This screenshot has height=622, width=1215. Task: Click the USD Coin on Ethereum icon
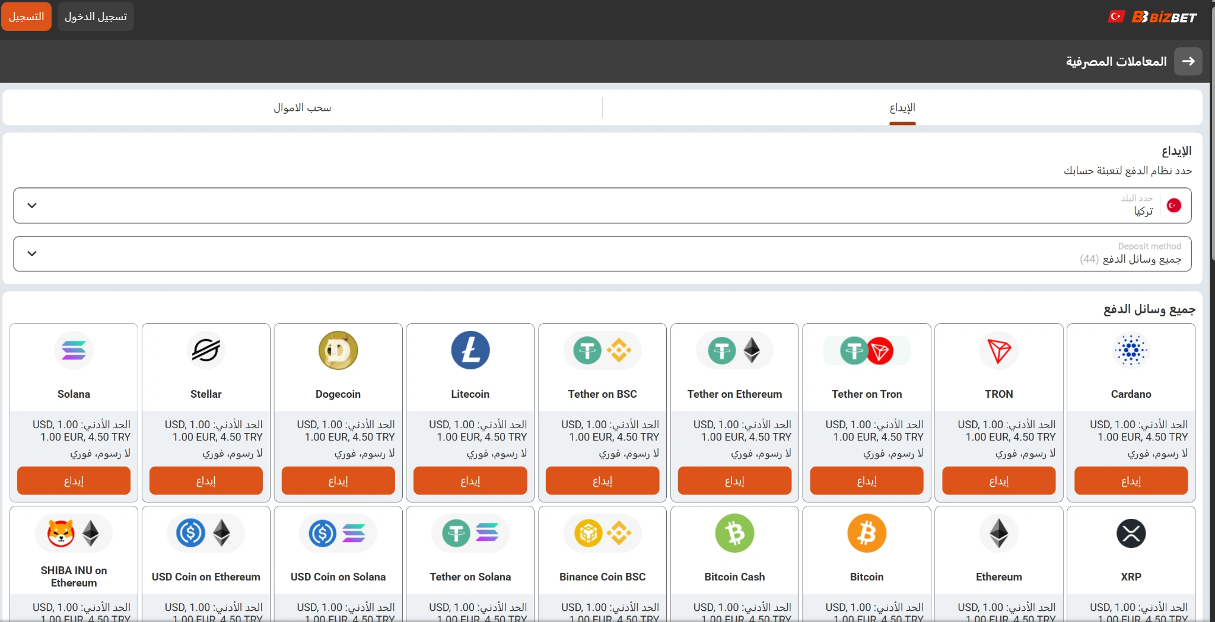[206, 533]
